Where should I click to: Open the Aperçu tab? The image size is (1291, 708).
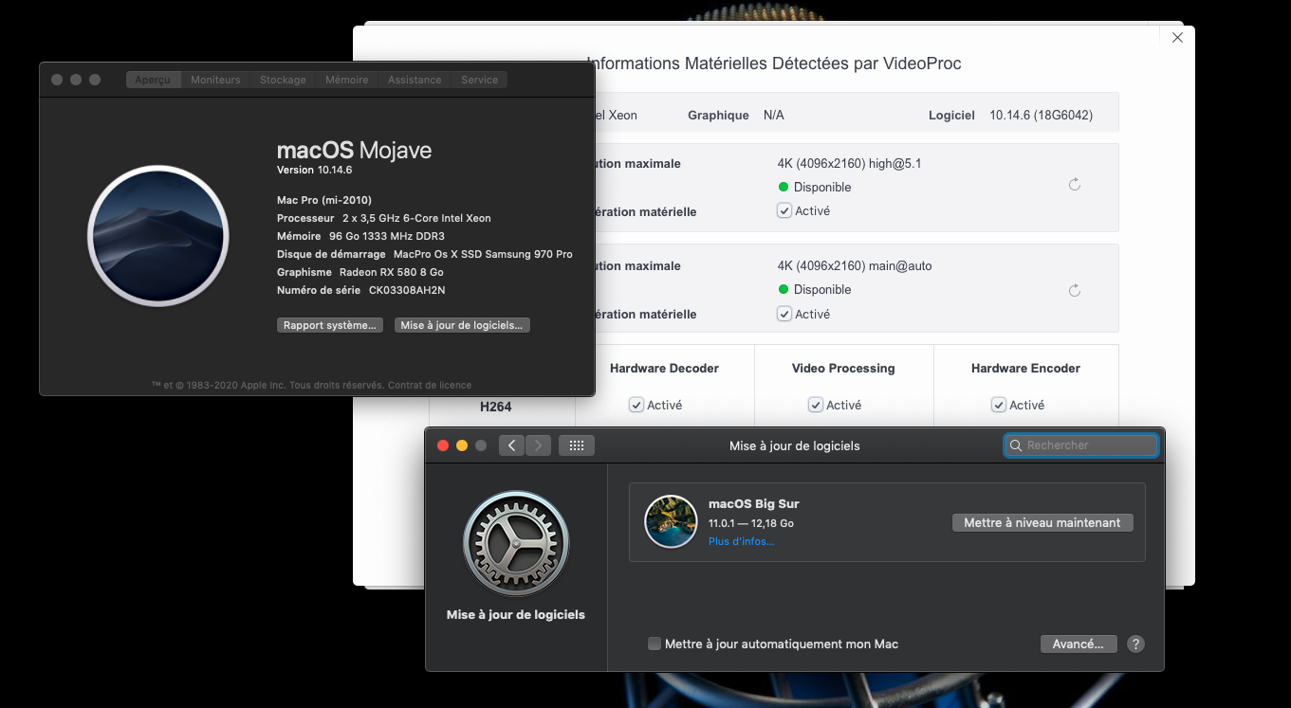click(153, 80)
